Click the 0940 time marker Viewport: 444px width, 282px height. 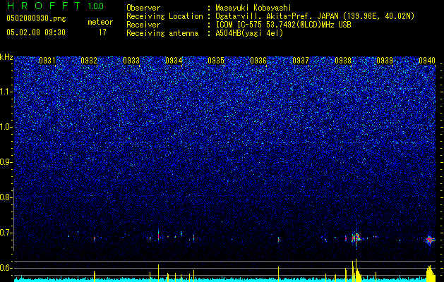coord(427,61)
